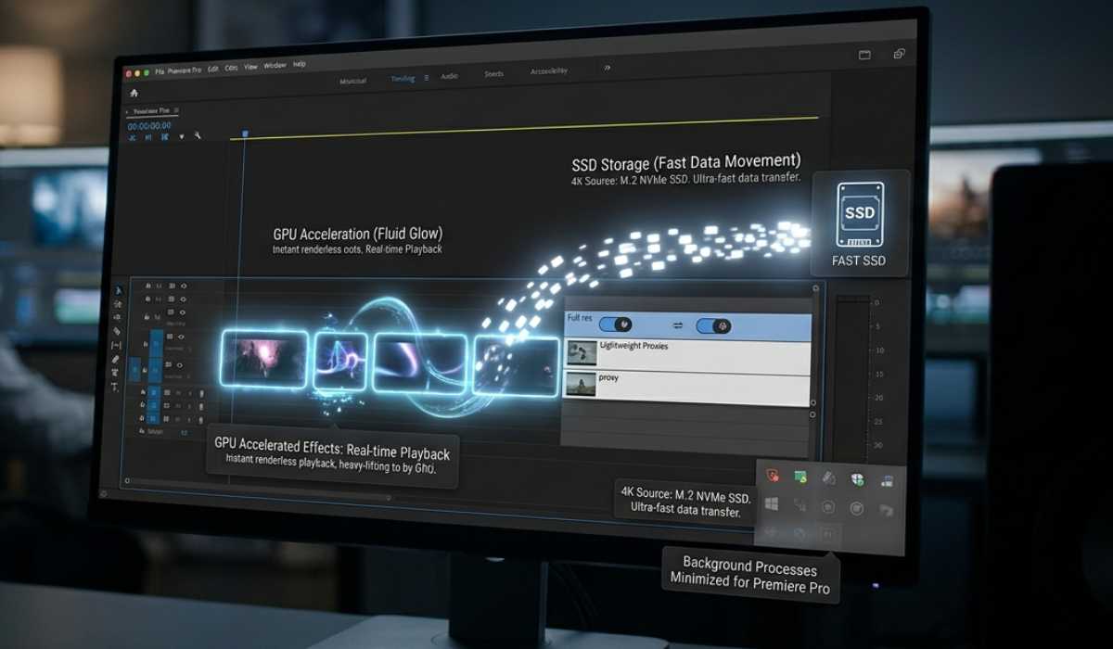Click the USB device tray icon

click(828, 478)
